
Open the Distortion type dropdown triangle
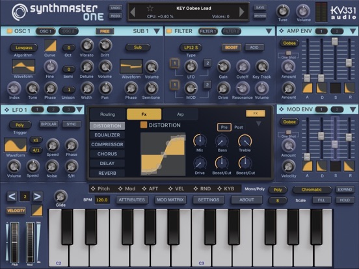(258, 123)
